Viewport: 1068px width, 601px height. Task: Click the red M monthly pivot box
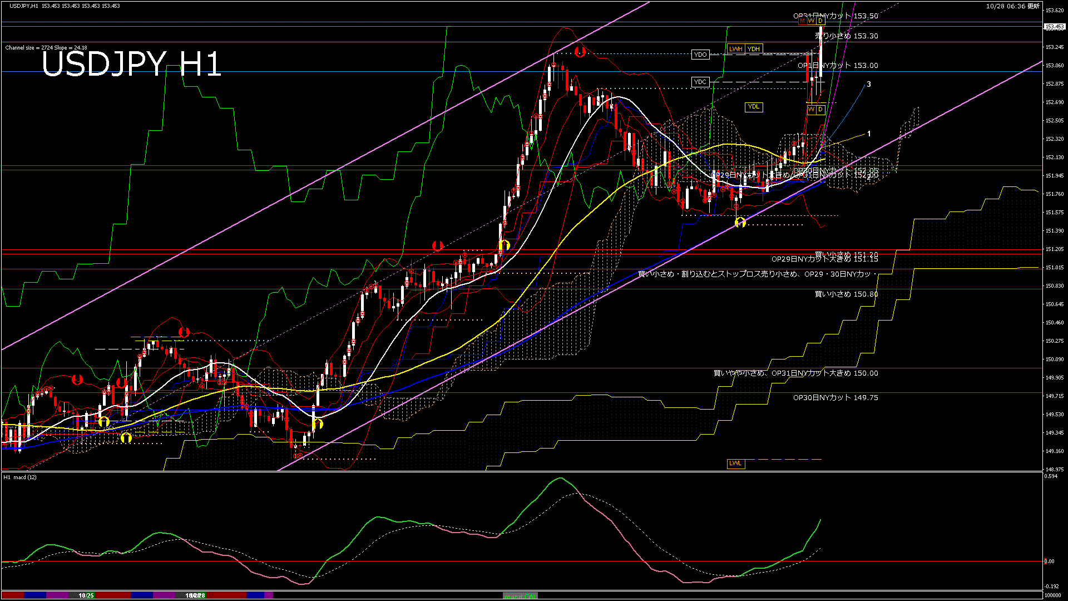[802, 21]
